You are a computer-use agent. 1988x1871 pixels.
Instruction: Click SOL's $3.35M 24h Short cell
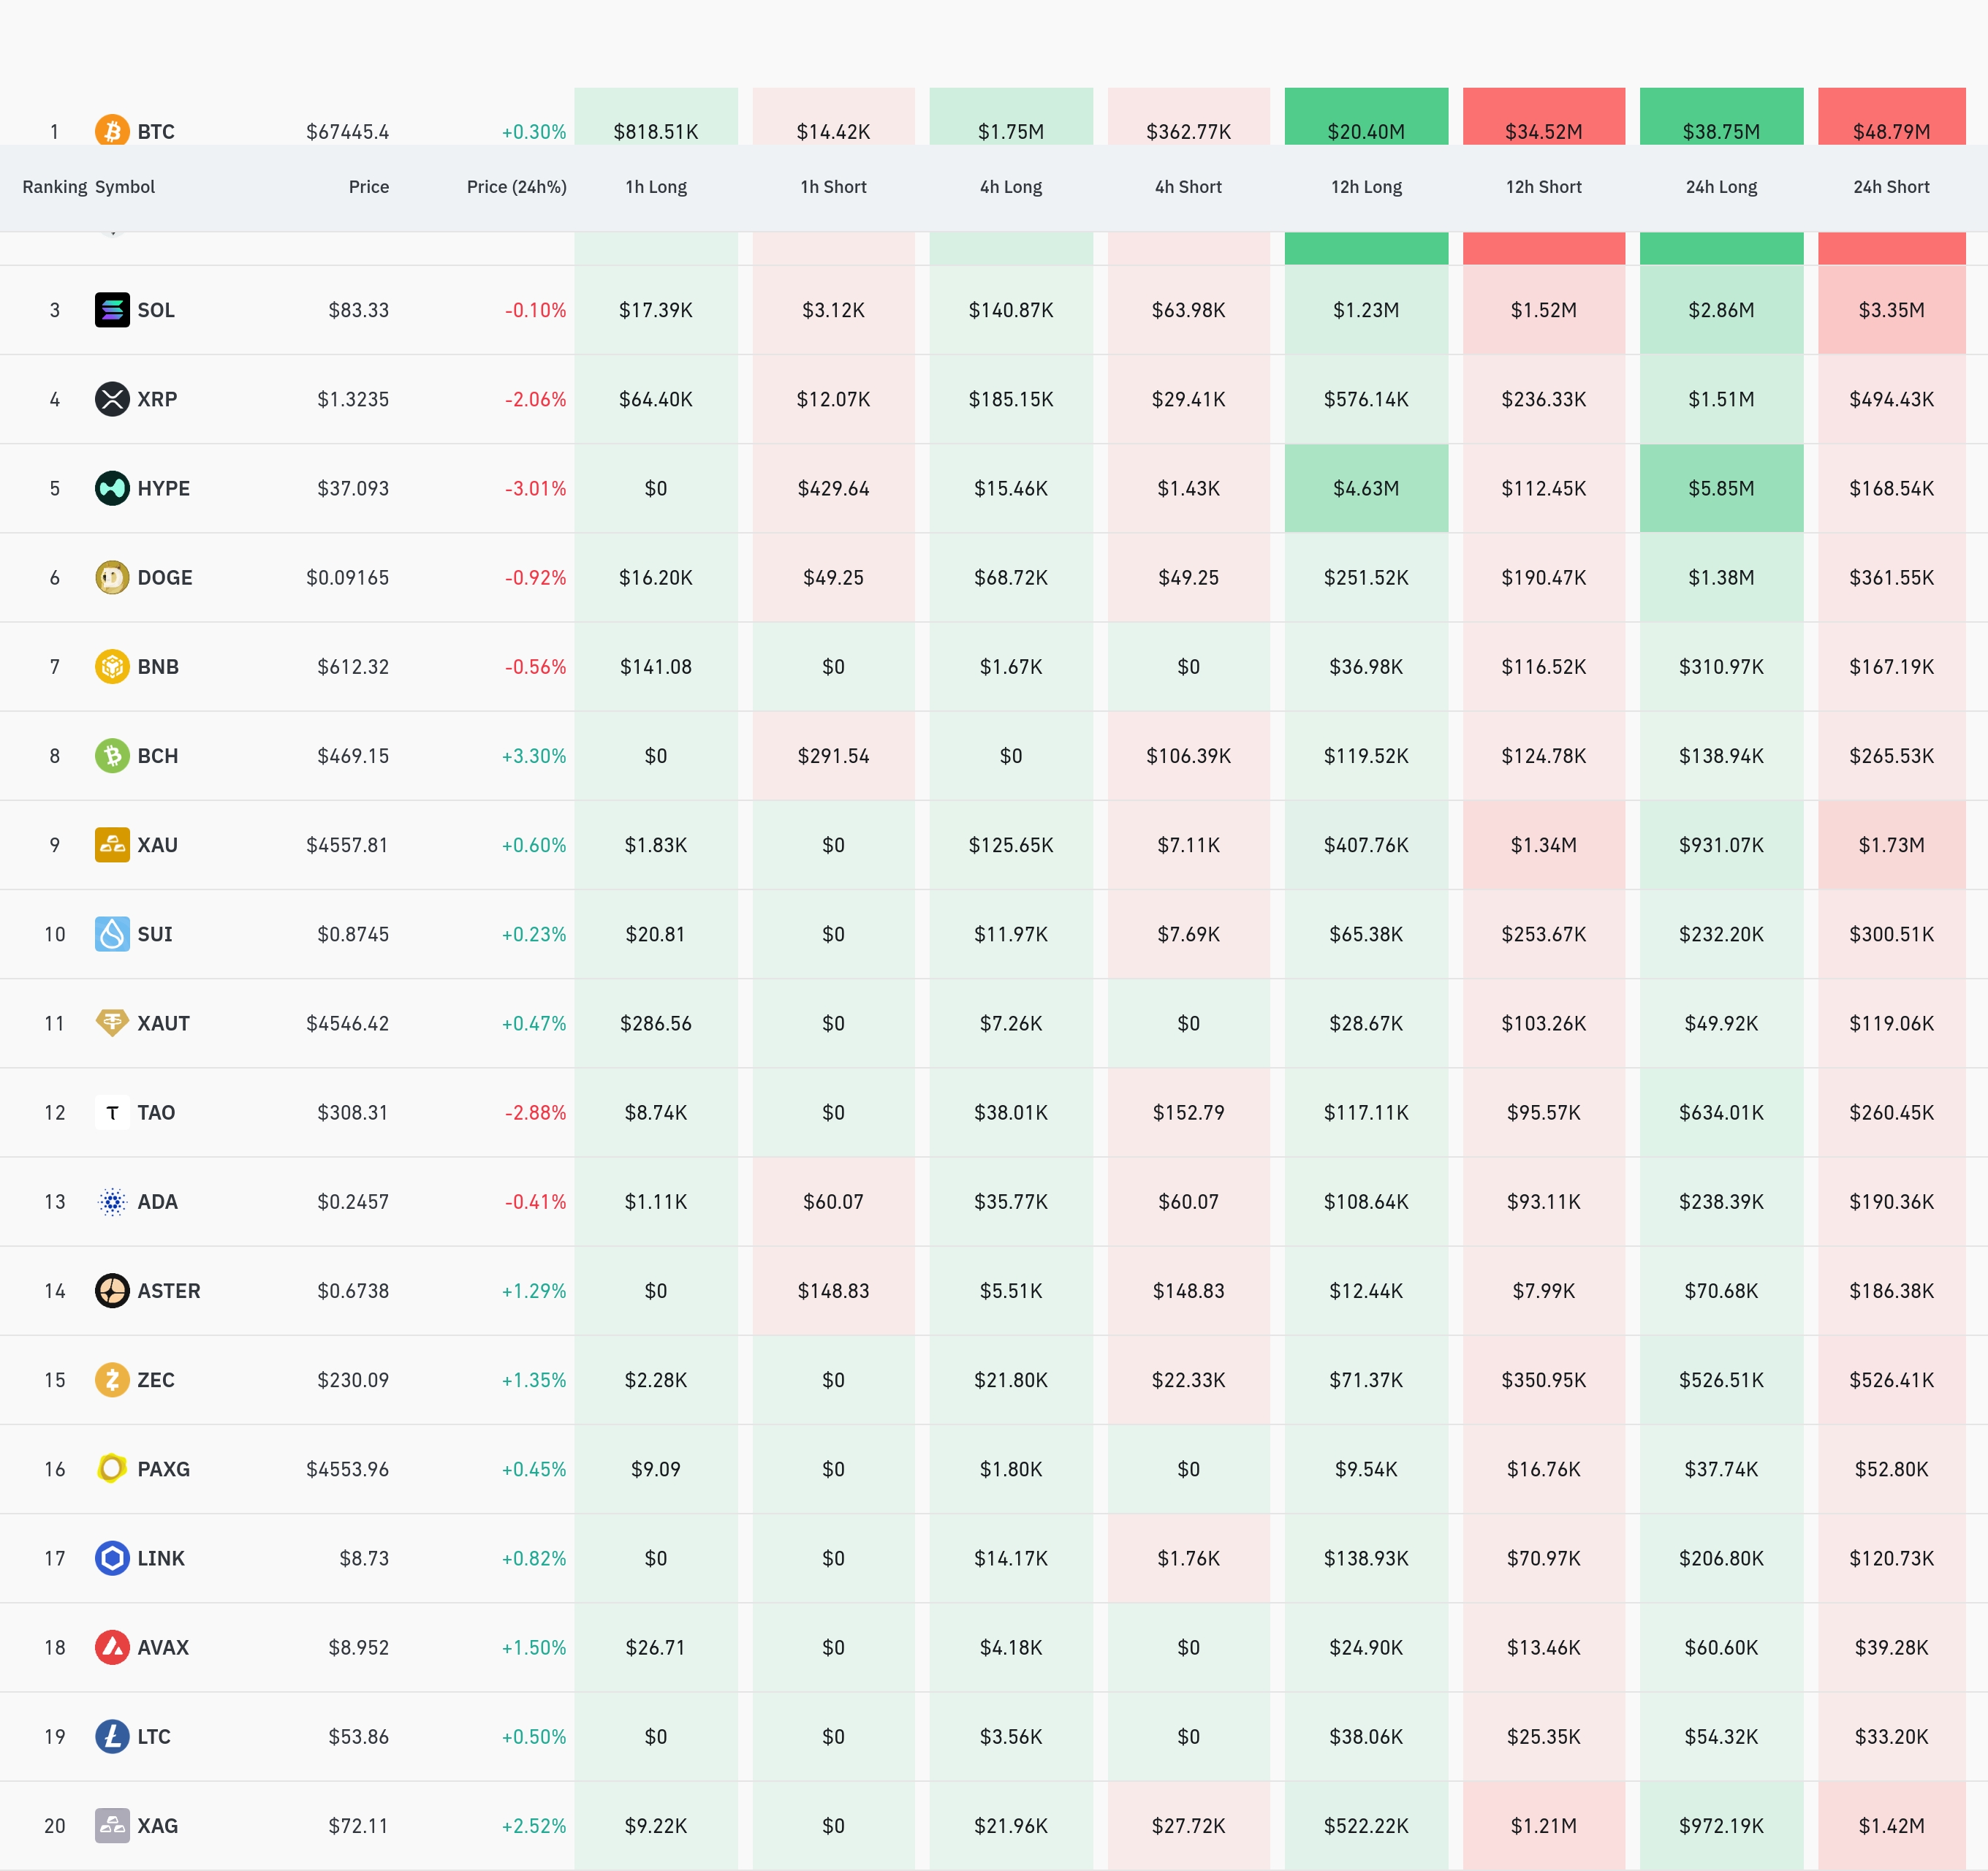click(1891, 310)
